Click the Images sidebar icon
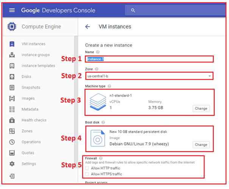Image resolution: width=229 pixels, height=189 pixels. [12, 98]
